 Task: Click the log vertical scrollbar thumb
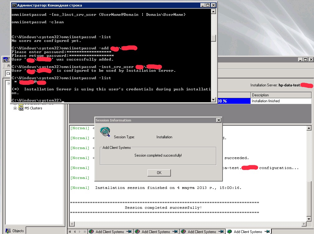(x=309, y=199)
